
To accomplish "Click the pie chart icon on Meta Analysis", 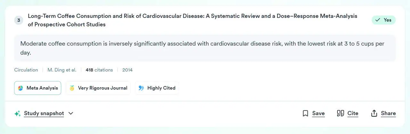I will click(x=20, y=88).
